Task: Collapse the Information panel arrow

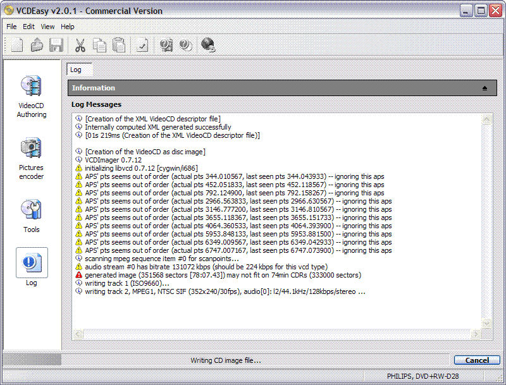Action: (484, 88)
